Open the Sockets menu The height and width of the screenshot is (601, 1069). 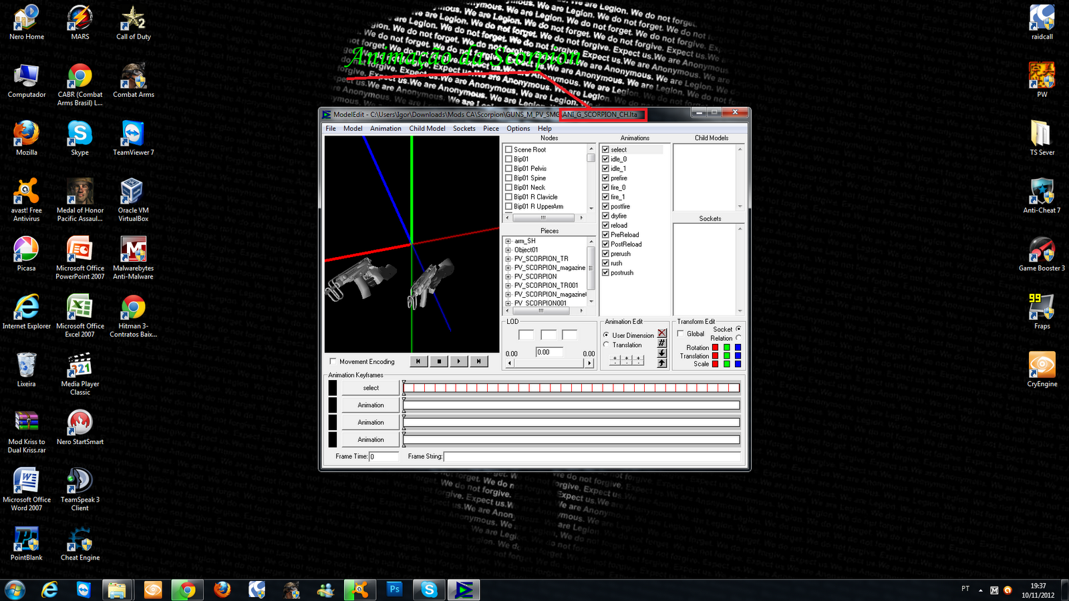464,128
